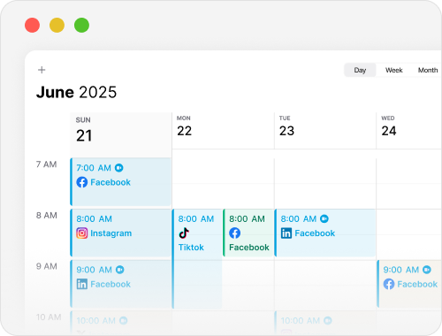442x336 pixels.
Task: Click the June 2025 title
Action: pos(76,92)
